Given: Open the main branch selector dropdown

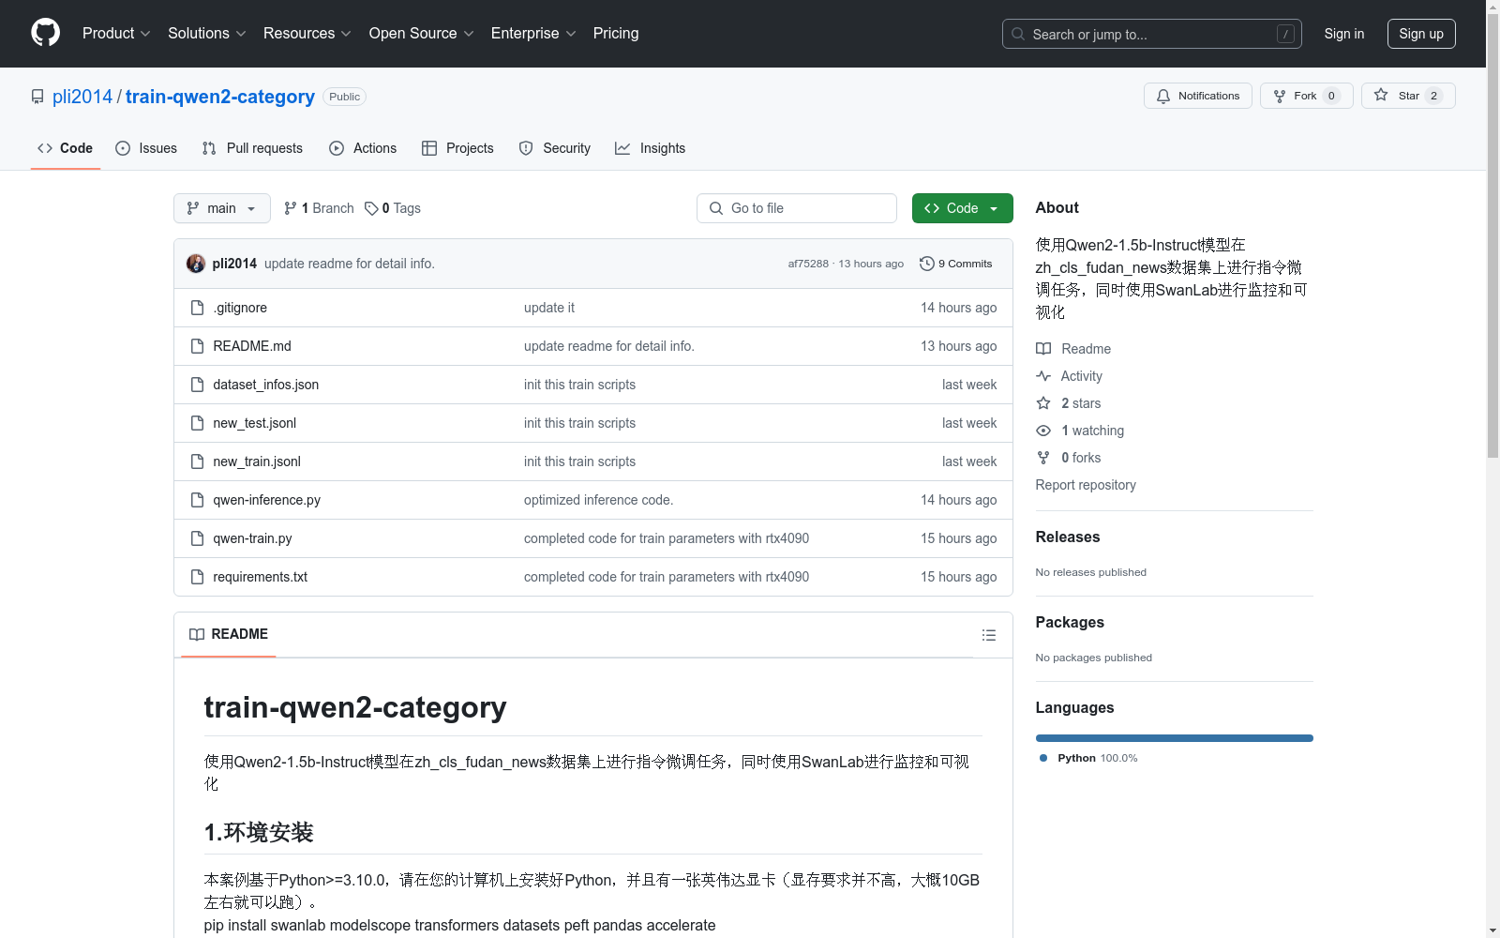Looking at the screenshot, I should click(x=222, y=208).
